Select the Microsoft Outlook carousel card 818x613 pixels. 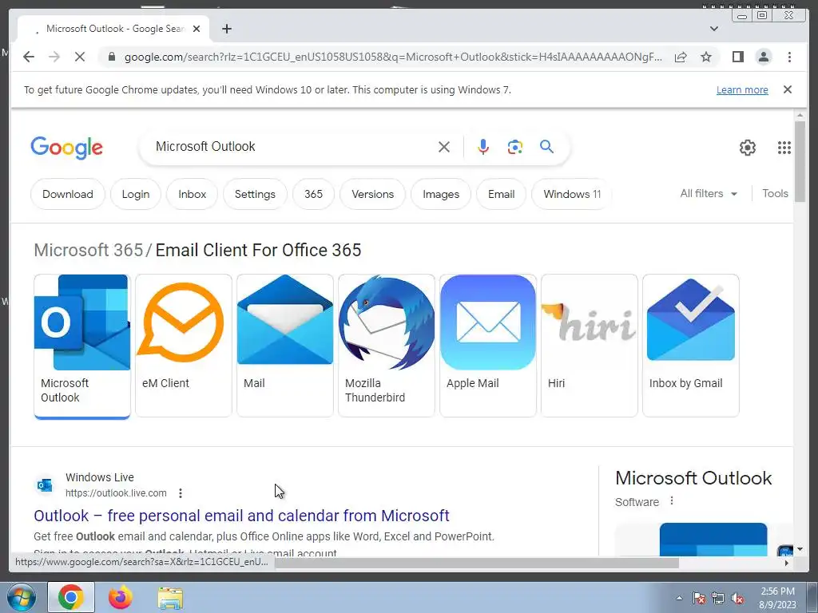[82, 346]
